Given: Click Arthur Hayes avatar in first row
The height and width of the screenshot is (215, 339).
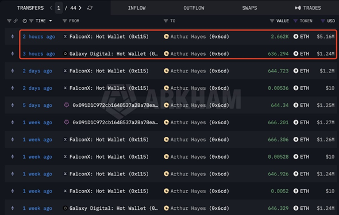Looking at the screenshot, I should (x=166, y=37).
